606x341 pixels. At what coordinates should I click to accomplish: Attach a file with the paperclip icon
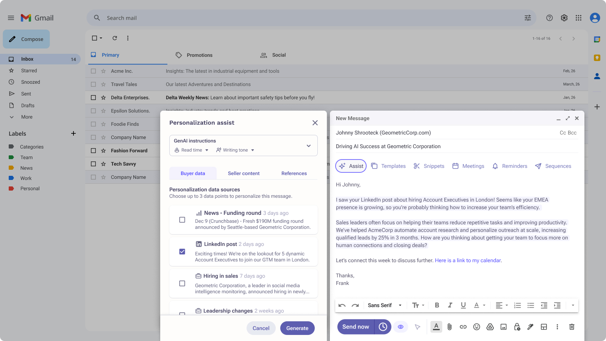[x=450, y=327]
